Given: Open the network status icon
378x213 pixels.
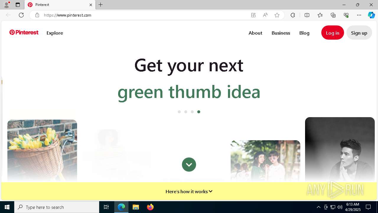Looking at the screenshot, I should click(x=333, y=207).
